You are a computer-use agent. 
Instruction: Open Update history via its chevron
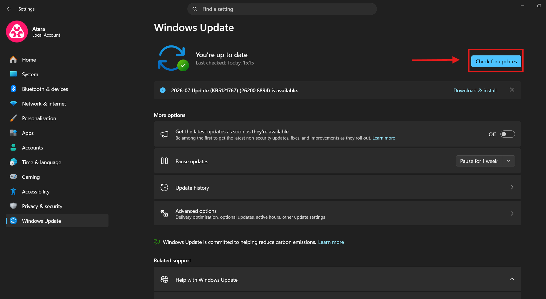(x=512, y=187)
